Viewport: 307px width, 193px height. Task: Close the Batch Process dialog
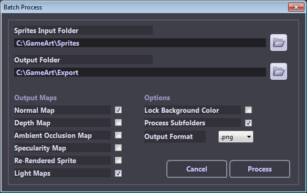click(x=296, y=7)
